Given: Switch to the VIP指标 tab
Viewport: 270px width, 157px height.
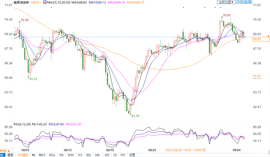Looking at the screenshot, I should click(23, 155).
